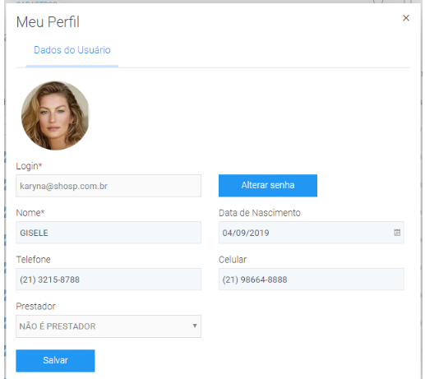Open the calendar picker for Data de Nascimento

(x=397, y=233)
